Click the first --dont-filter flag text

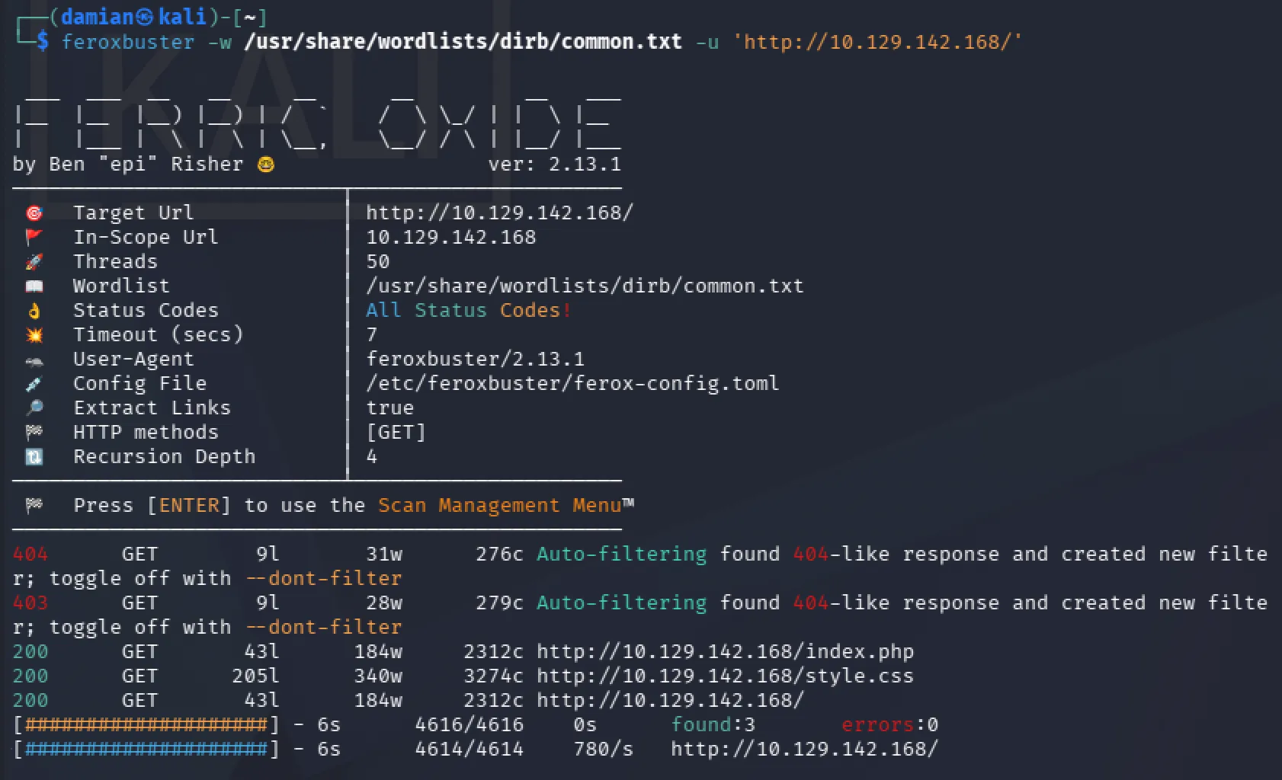pyautogui.click(x=323, y=578)
